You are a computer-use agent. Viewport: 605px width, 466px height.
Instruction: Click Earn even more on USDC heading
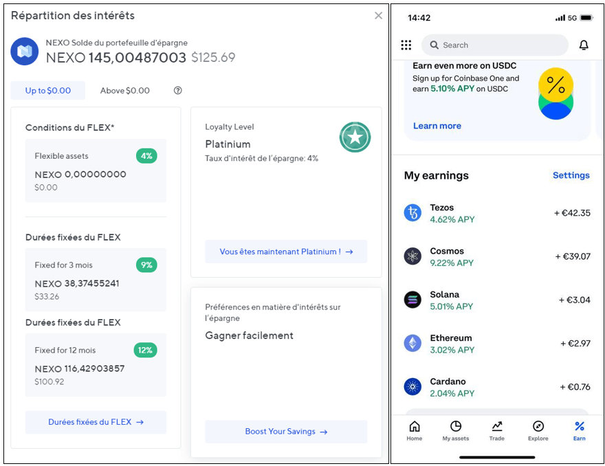tap(465, 65)
